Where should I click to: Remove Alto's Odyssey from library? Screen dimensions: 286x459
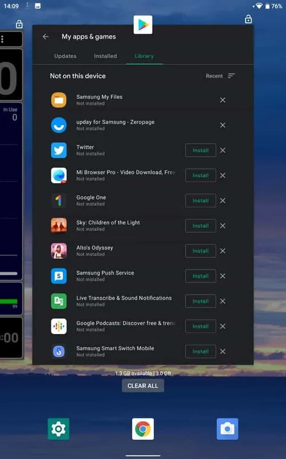tap(223, 251)
